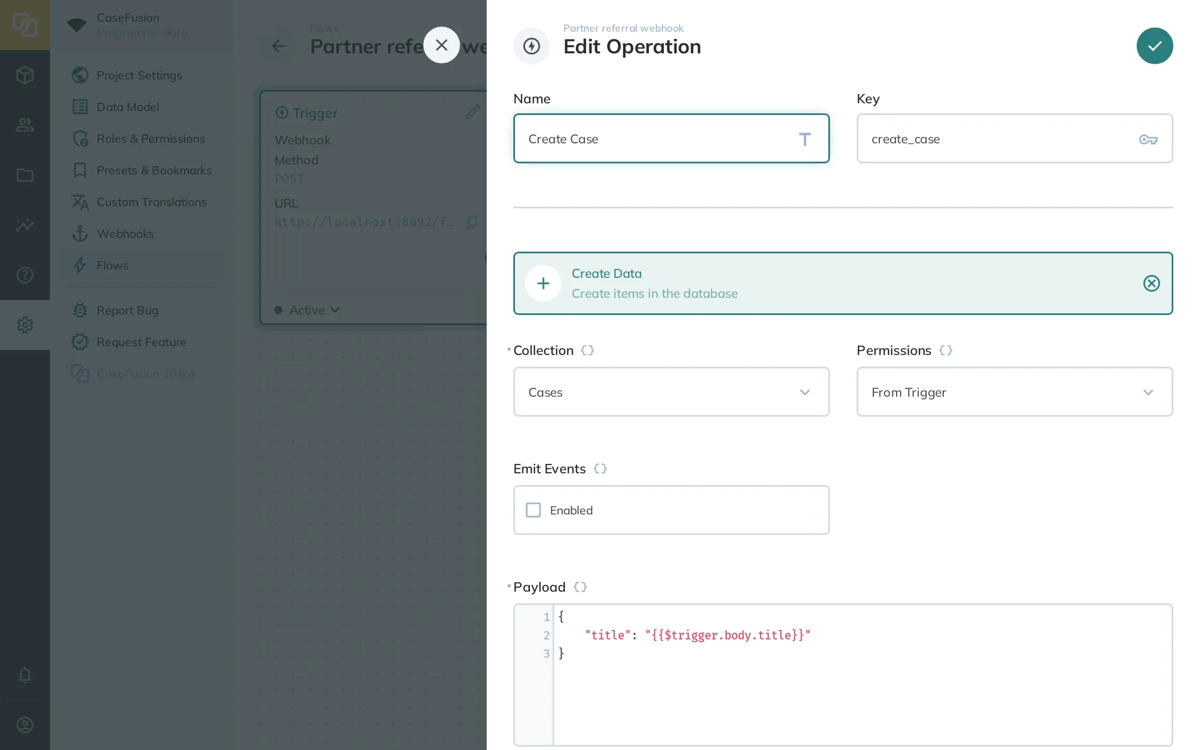Click the Create Data operation card
The height and width of the screenshot is (750, 1200).
click(843, 283)
